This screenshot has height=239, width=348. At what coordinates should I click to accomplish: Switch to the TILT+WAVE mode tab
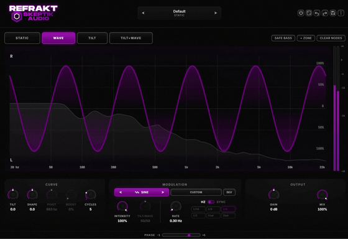tap(131, 38)
